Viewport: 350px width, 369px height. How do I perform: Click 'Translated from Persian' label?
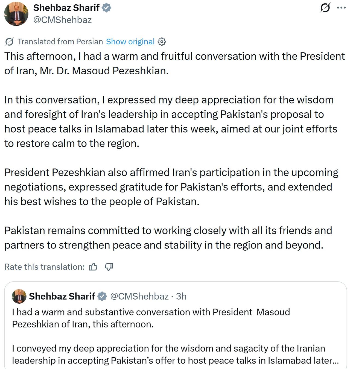(60, 42)
